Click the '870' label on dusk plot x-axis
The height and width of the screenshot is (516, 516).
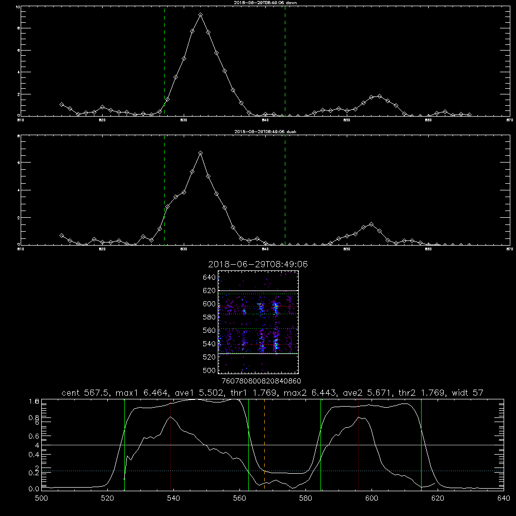[x=509, y=249]
